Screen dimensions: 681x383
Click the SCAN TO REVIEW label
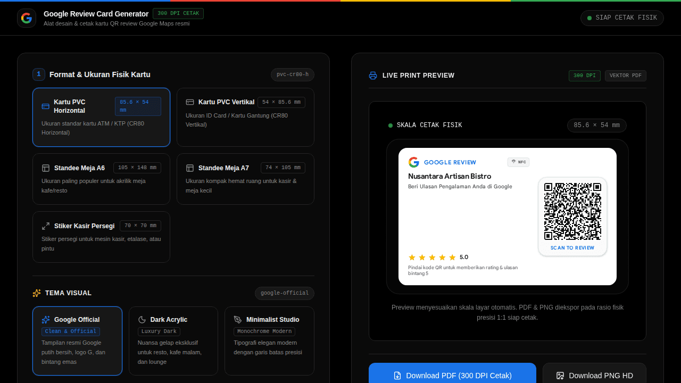click(572, 248)
